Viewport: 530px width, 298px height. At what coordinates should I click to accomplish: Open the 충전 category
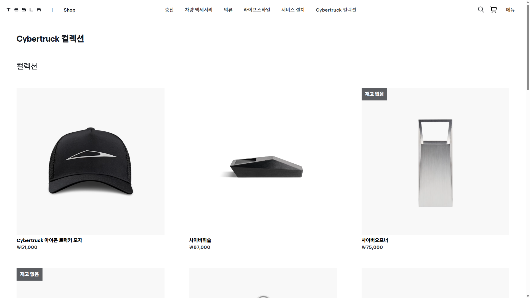[x=169, y=10]
